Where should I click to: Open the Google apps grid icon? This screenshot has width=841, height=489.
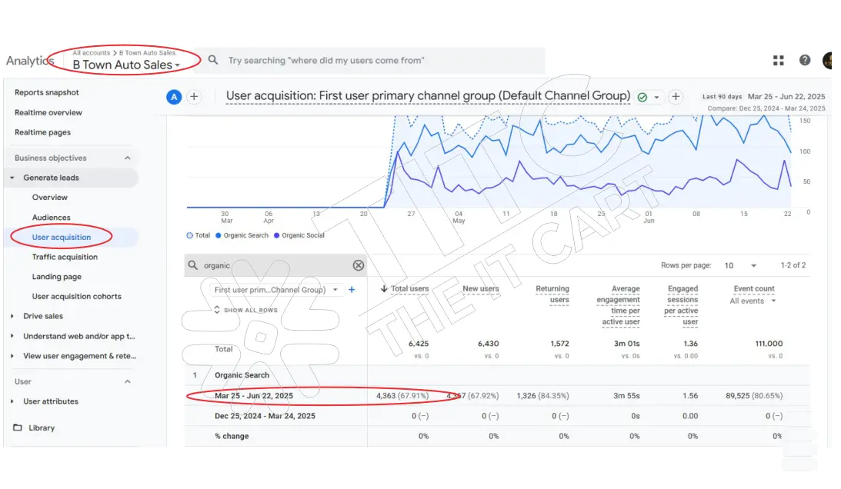(x=778, y=61)
